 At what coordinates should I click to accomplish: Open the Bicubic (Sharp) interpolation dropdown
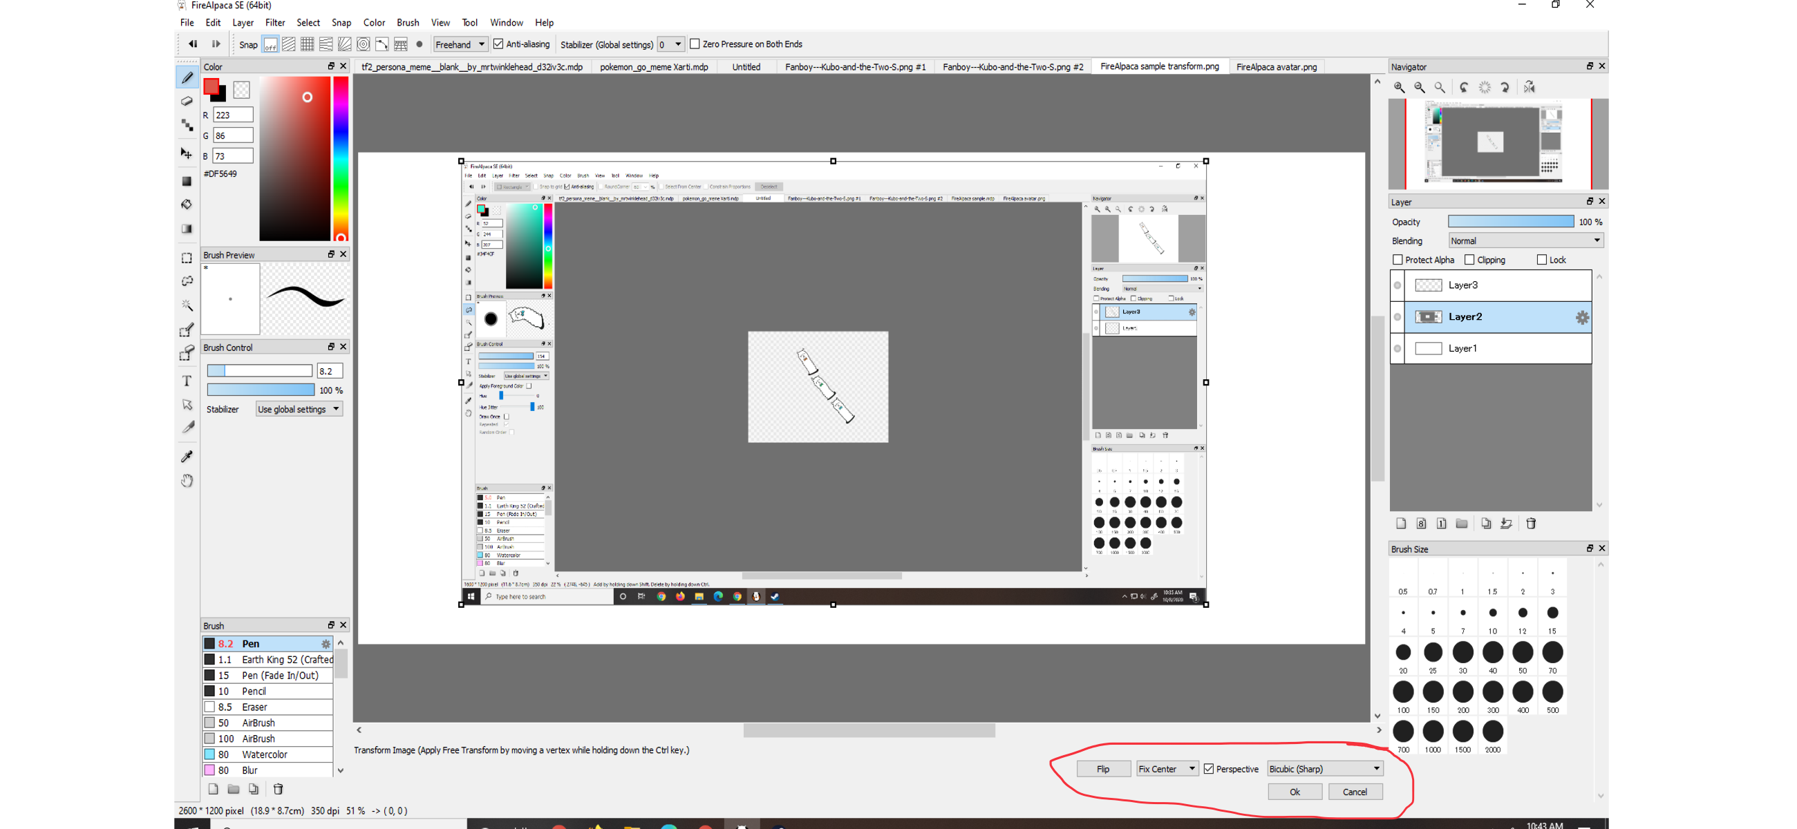[1324, 769]
